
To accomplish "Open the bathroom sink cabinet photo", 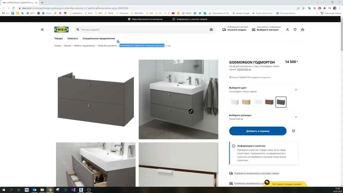I will coord(178,99).
